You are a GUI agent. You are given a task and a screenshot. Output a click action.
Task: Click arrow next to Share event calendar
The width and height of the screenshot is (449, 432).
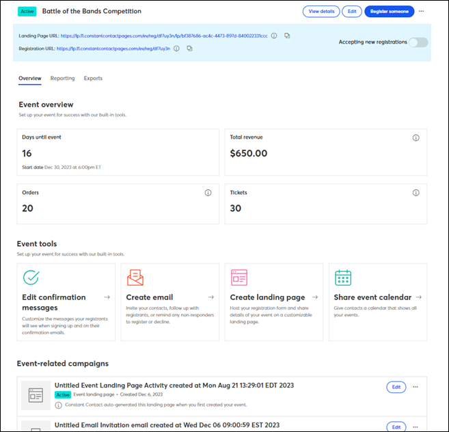[x=419, y=297]
